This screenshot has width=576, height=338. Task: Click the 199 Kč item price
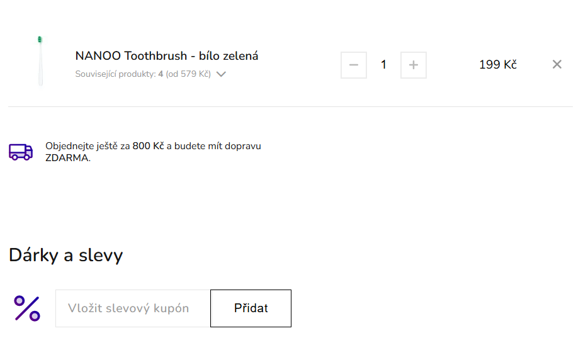[497, 65]
